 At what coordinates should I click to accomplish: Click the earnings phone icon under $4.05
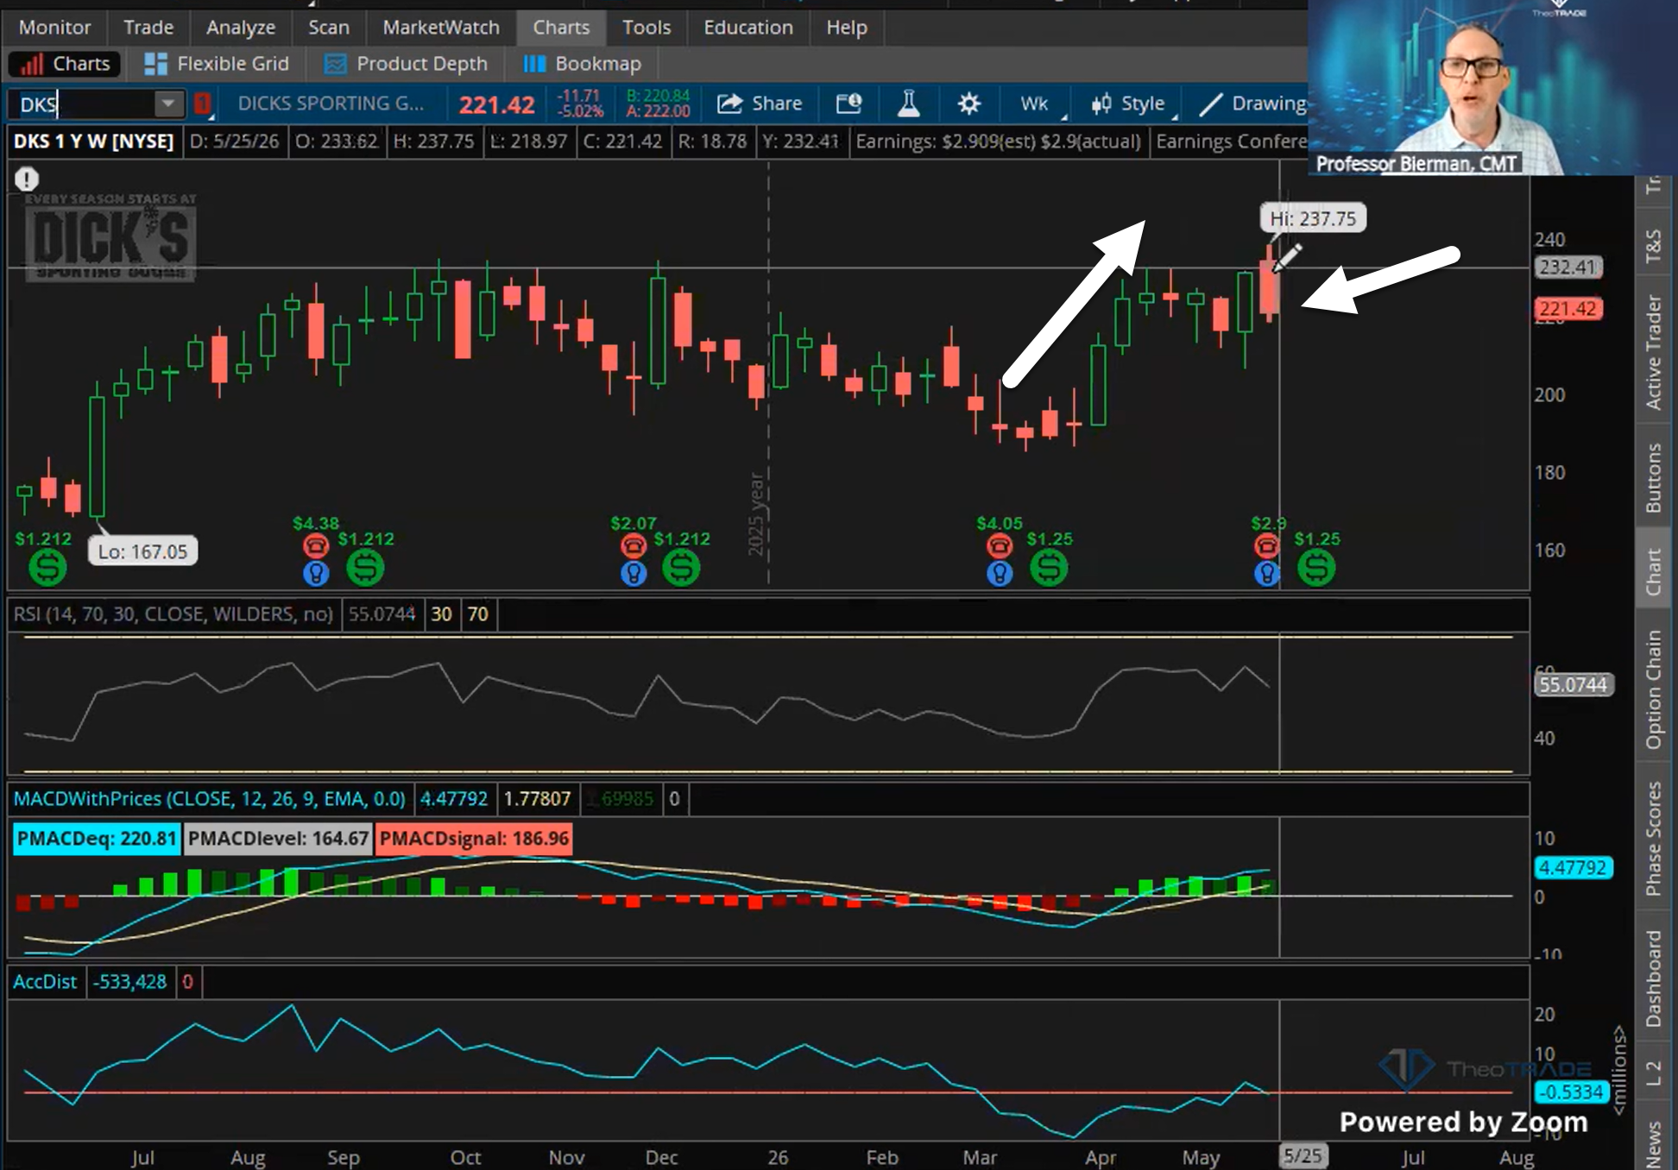coord(1000,545)
